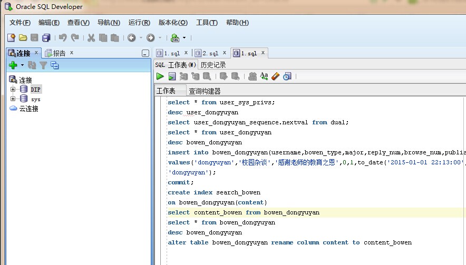The width and height of the screenshot is (466, 265).
Task: Click the Run Script icon
Action: pyautogui.click(x=172, y=76)
